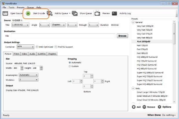Open the Activity Log terminal icon
The width and height of the screenshot is (179, 119).
pyautogui.click(x=115, y=13)
